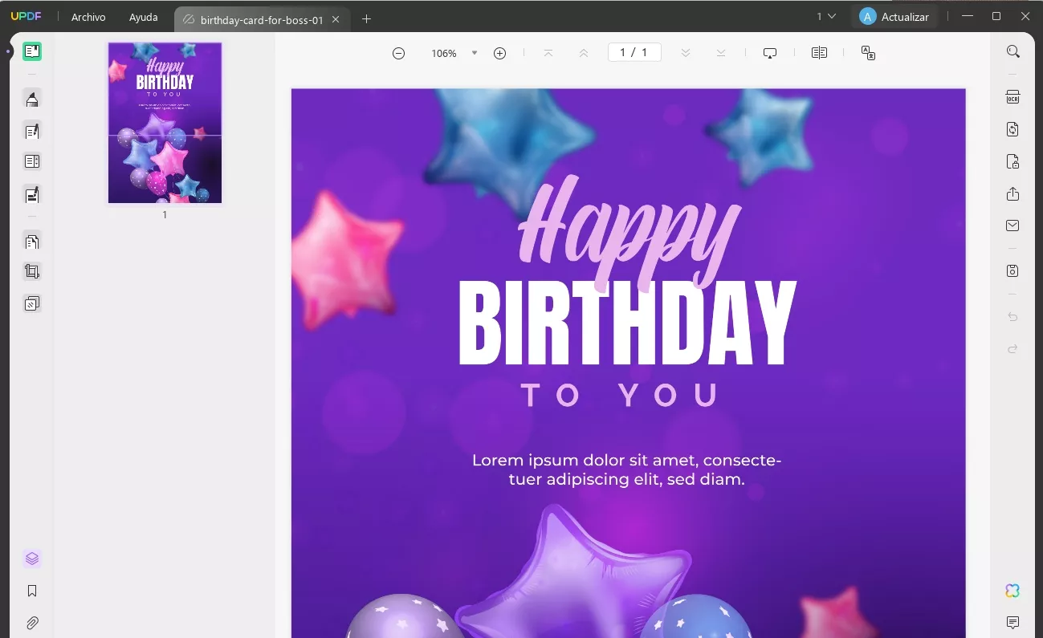Viewport: 1043px width, 638px height.
Task: Click the Undo arrow in right sidebar
Action: (x=1013, y=317)
